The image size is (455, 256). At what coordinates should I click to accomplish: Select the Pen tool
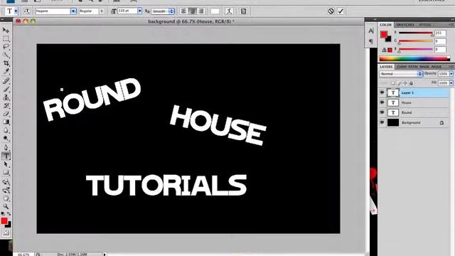(x=6, y=148)
